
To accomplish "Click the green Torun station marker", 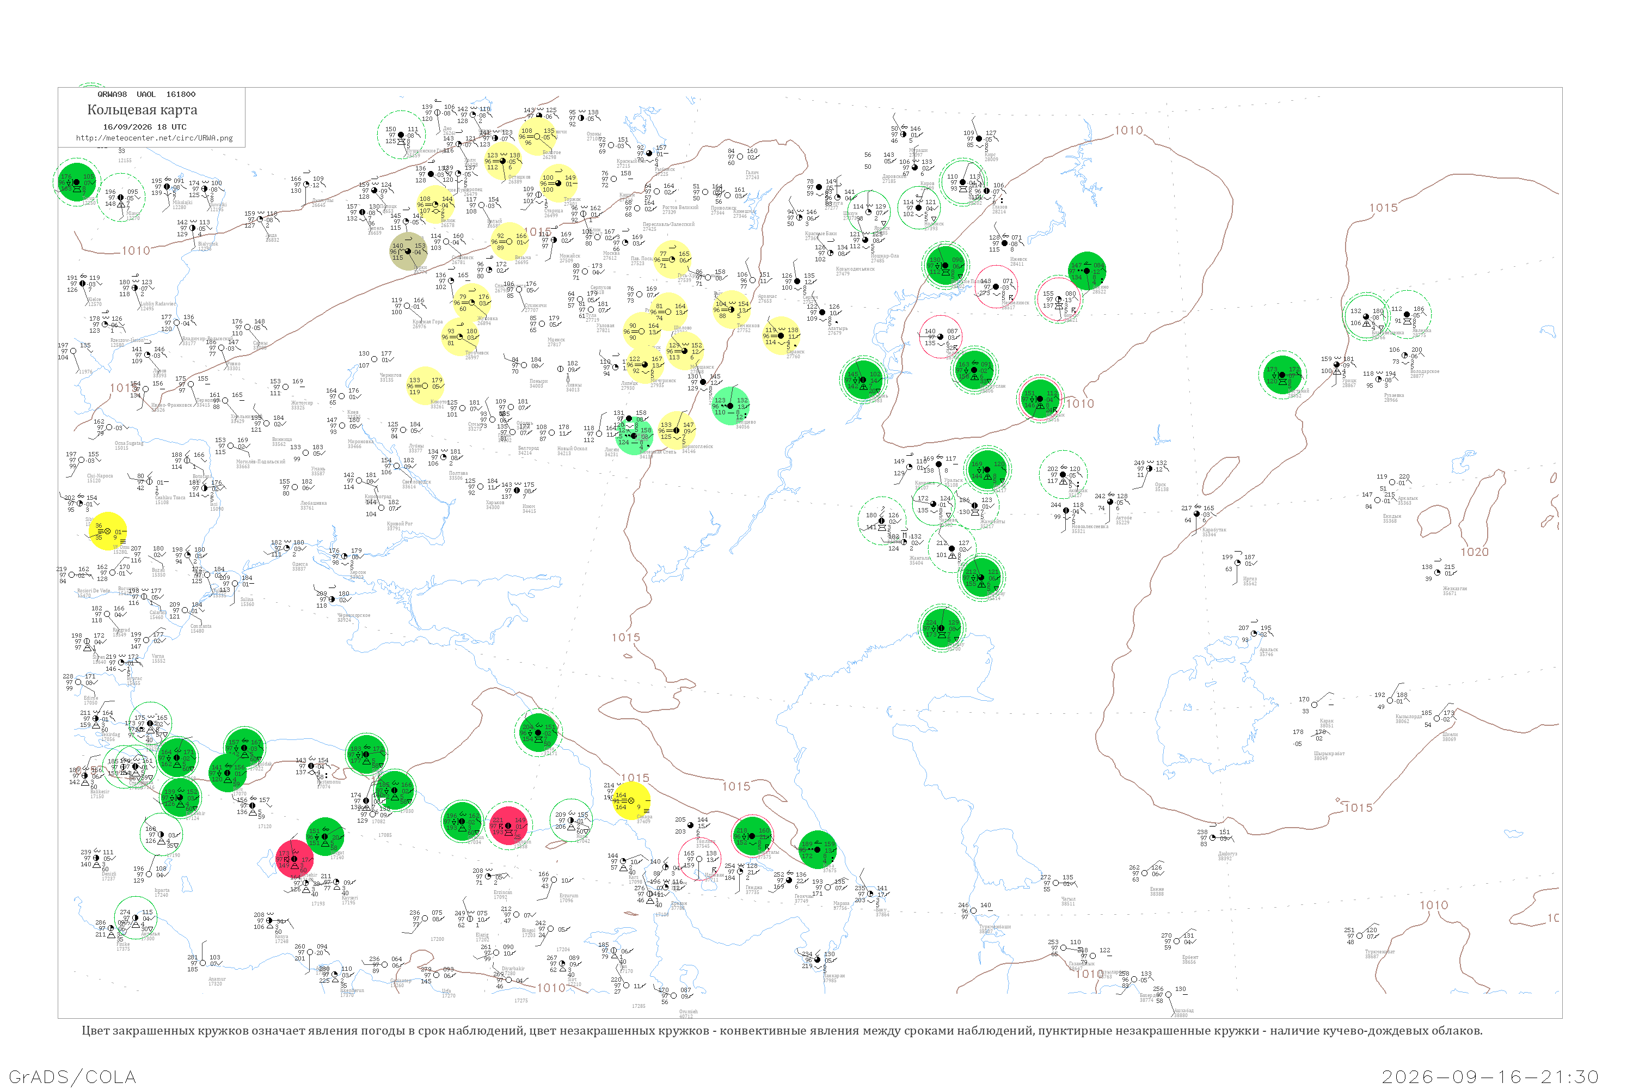I will pos(76,182).
